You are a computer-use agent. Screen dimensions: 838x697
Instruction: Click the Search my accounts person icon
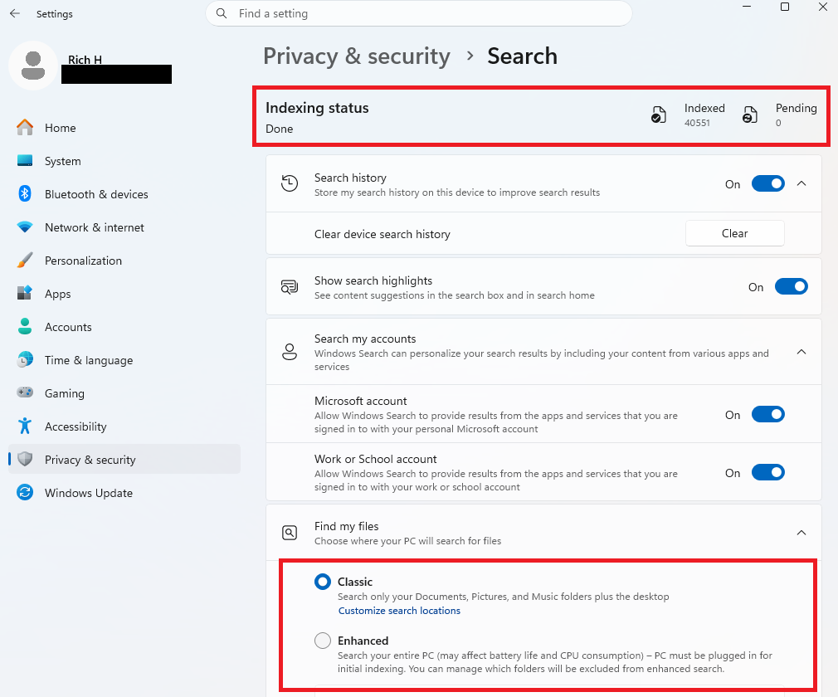(290, 352)
